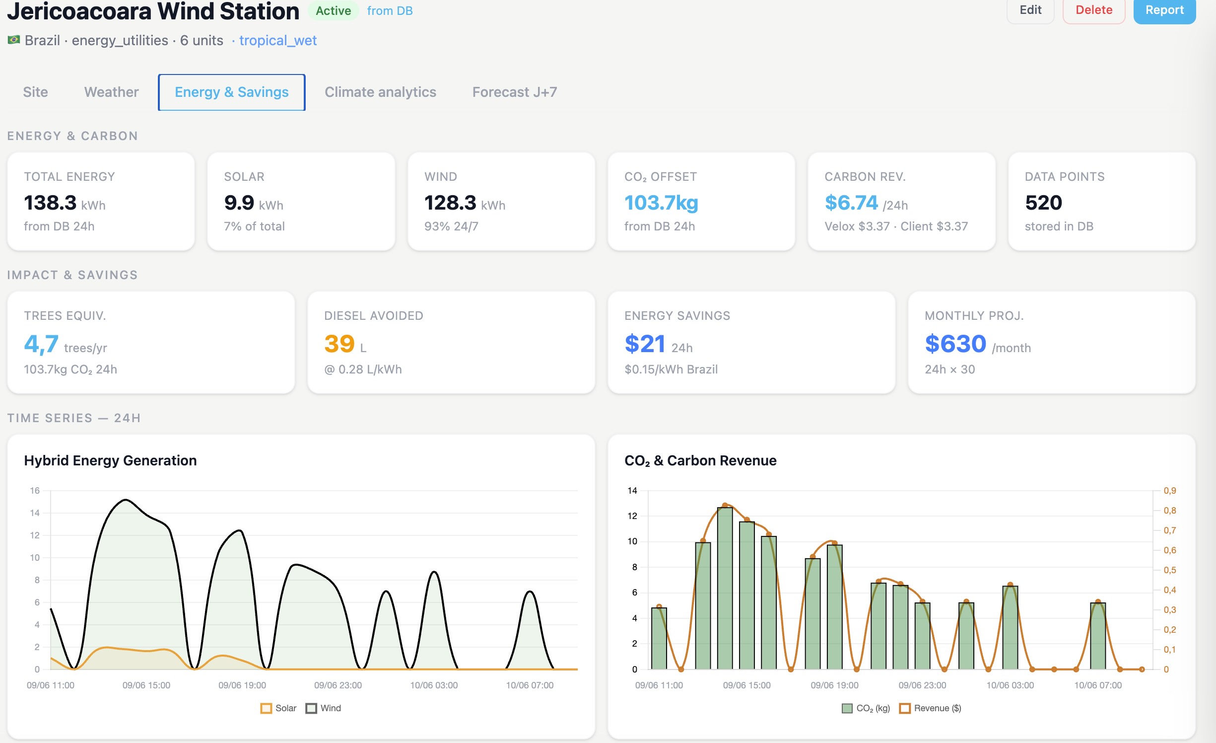Toggle the Solar legend swatch

tap(266, 708)
